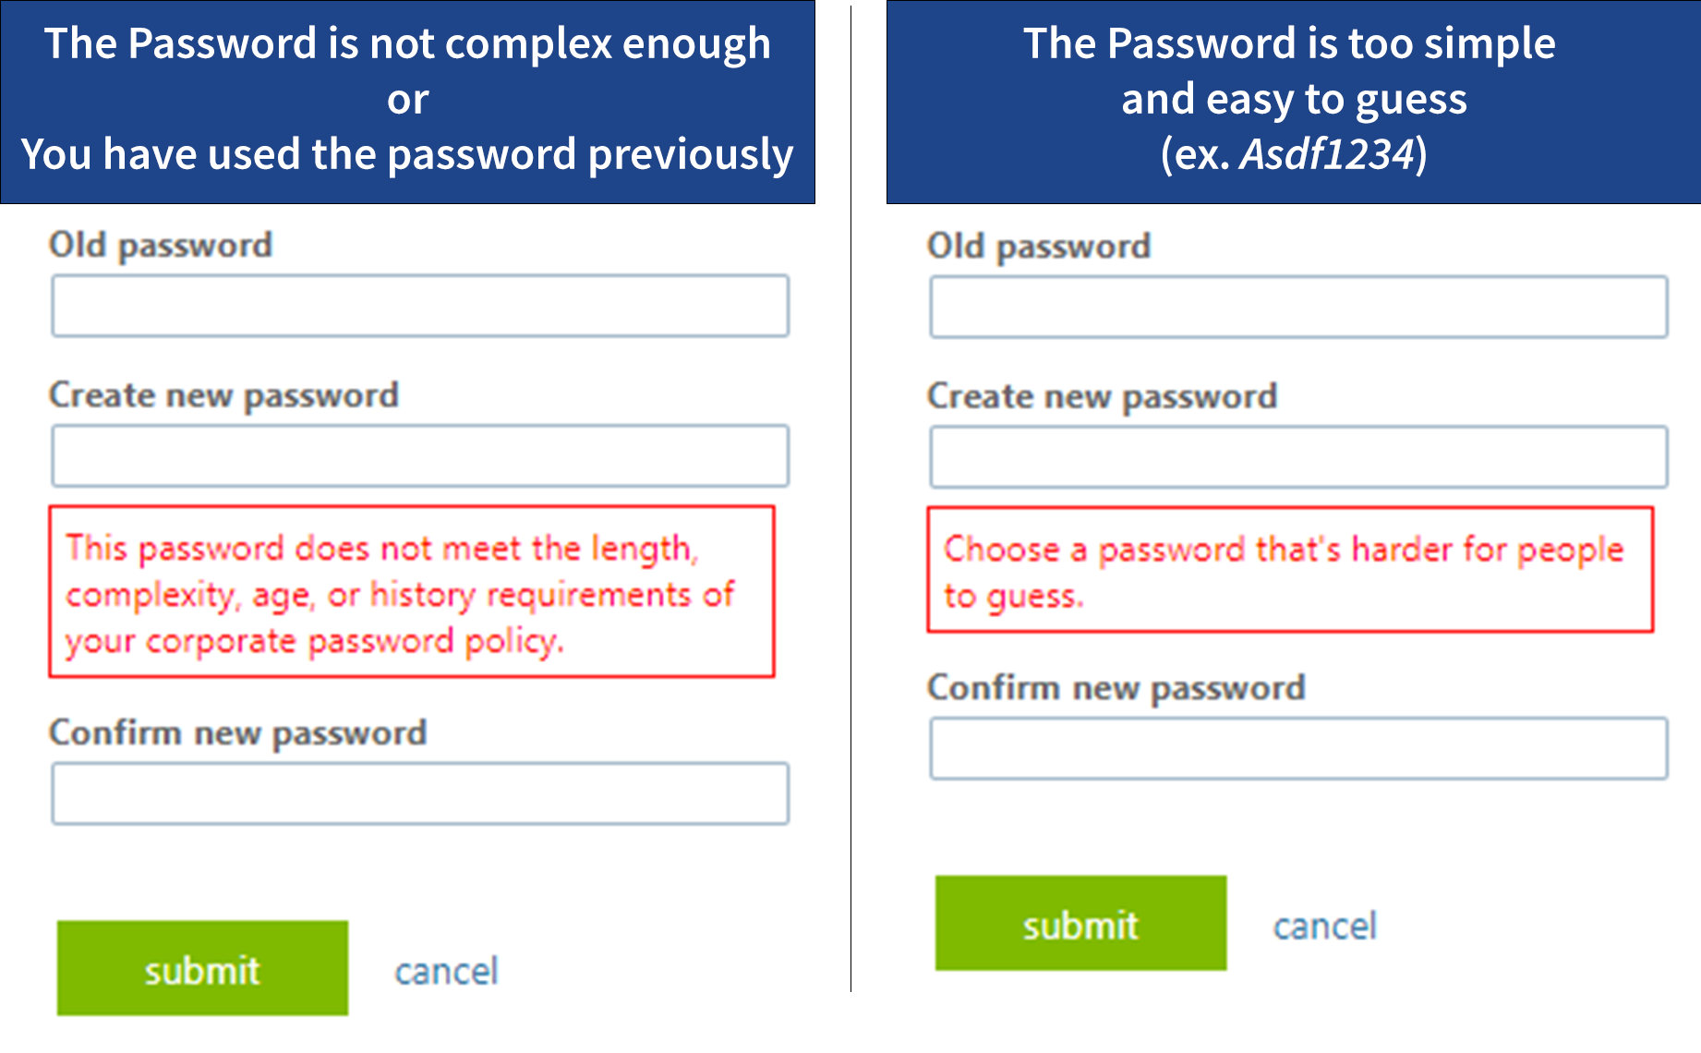
Task: Click the Confirm new password label on the left
Action: (x=237, y=733)
